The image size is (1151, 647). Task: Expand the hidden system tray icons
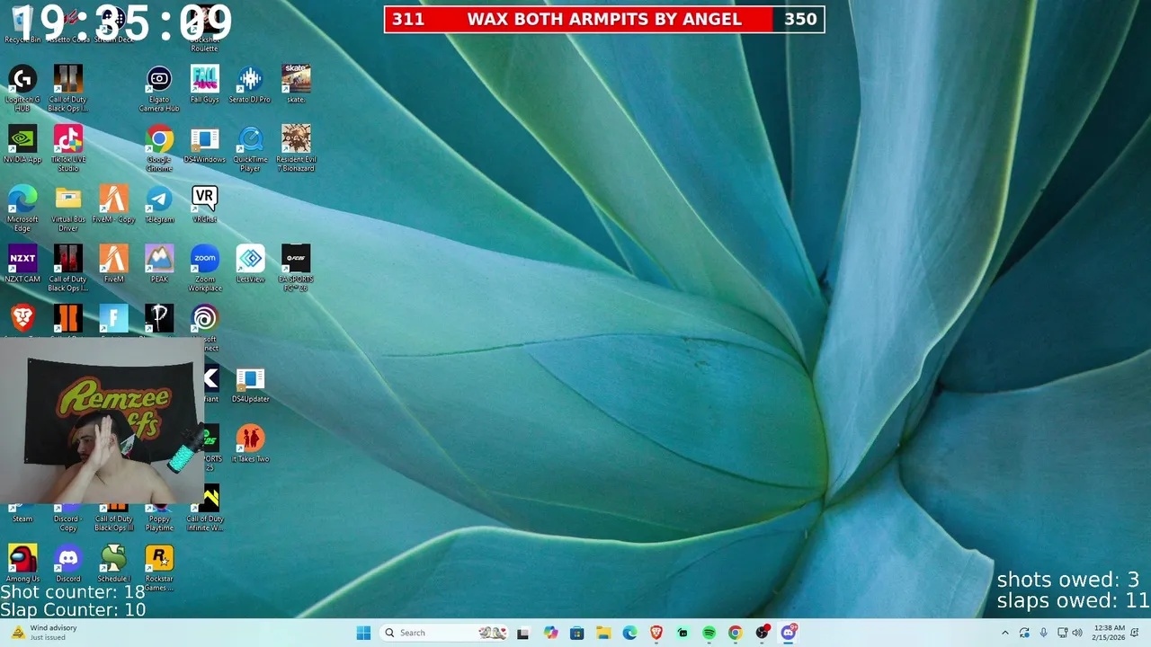1004,633
